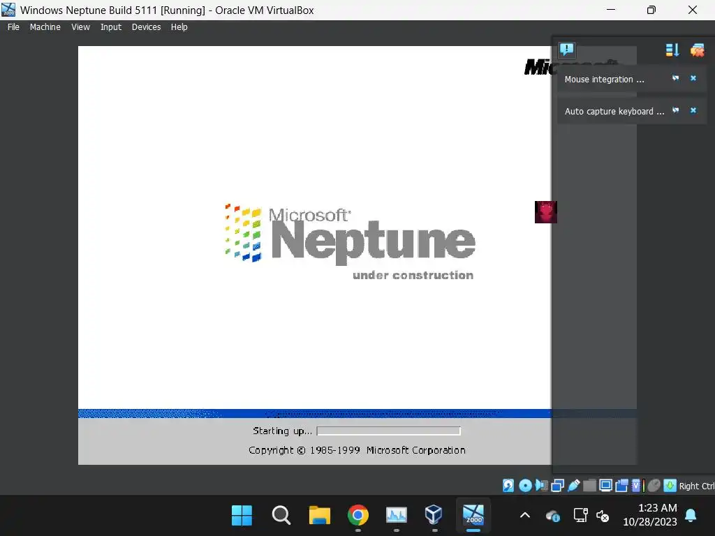Click the virtualization CPU status icon

pyautogui.click(x=637, y=486)
